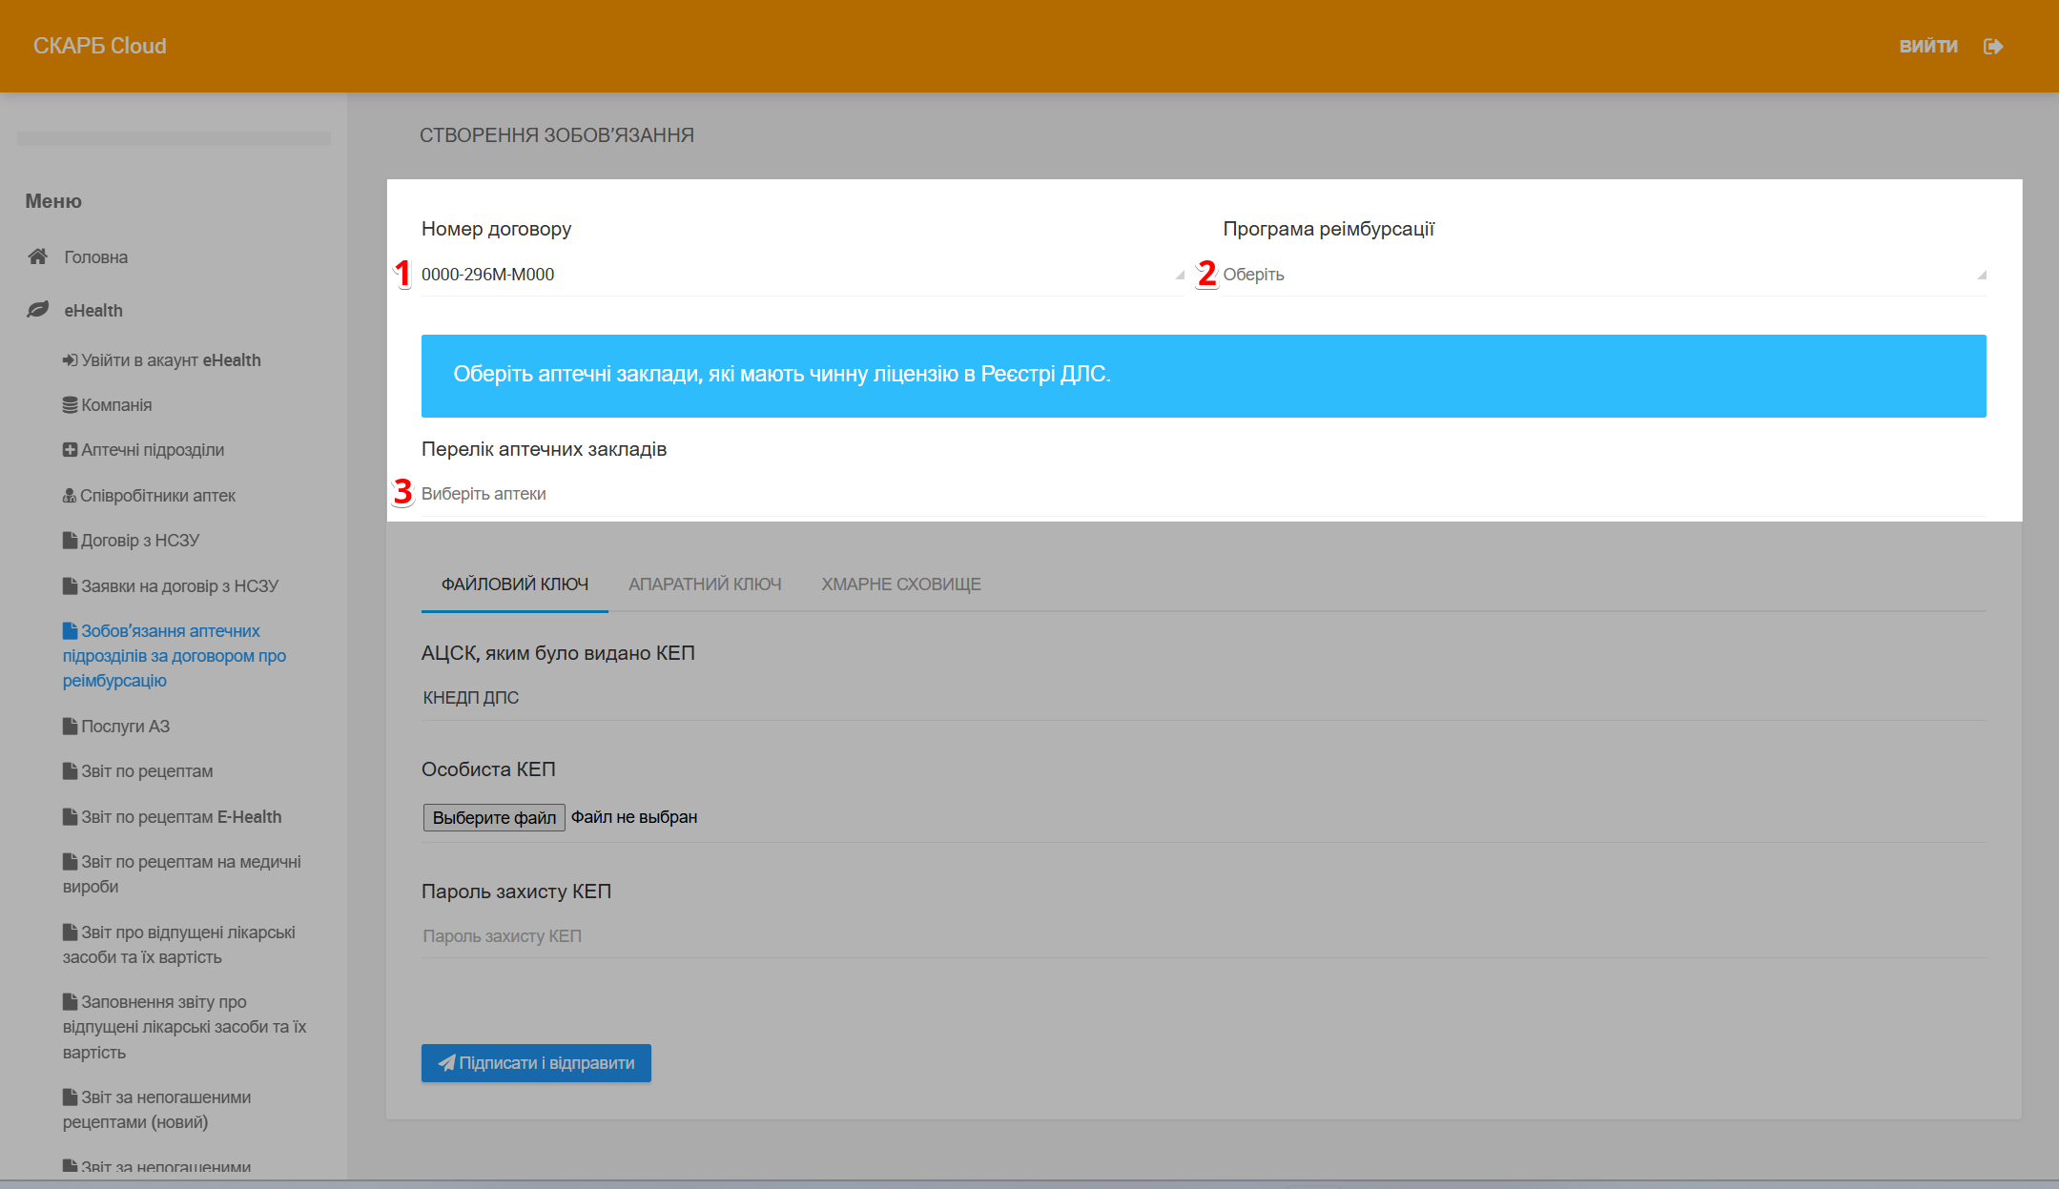Select the КНЕДП ДПС provider field
This screenshot has width=2059, height=1189.
[1202, 698]
